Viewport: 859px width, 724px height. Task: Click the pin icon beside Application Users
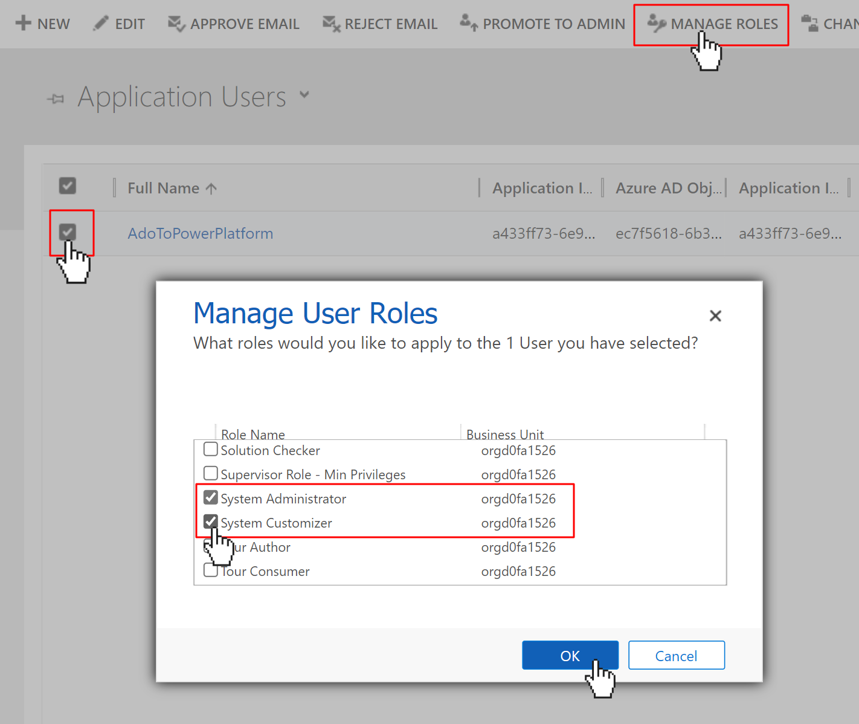click(x=56, y=99)
